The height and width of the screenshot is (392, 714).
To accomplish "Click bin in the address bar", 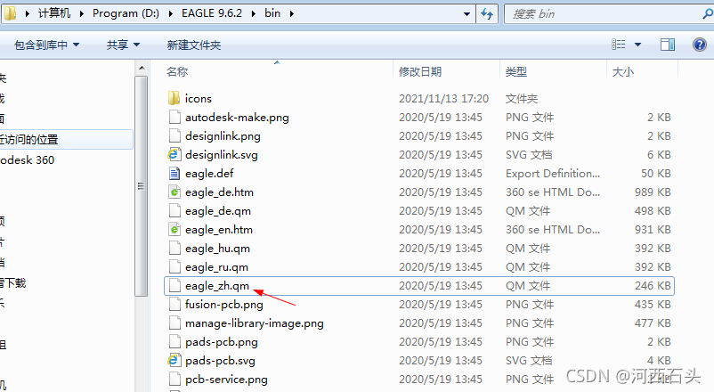I will pyautogui.click(x=272, y=13).
